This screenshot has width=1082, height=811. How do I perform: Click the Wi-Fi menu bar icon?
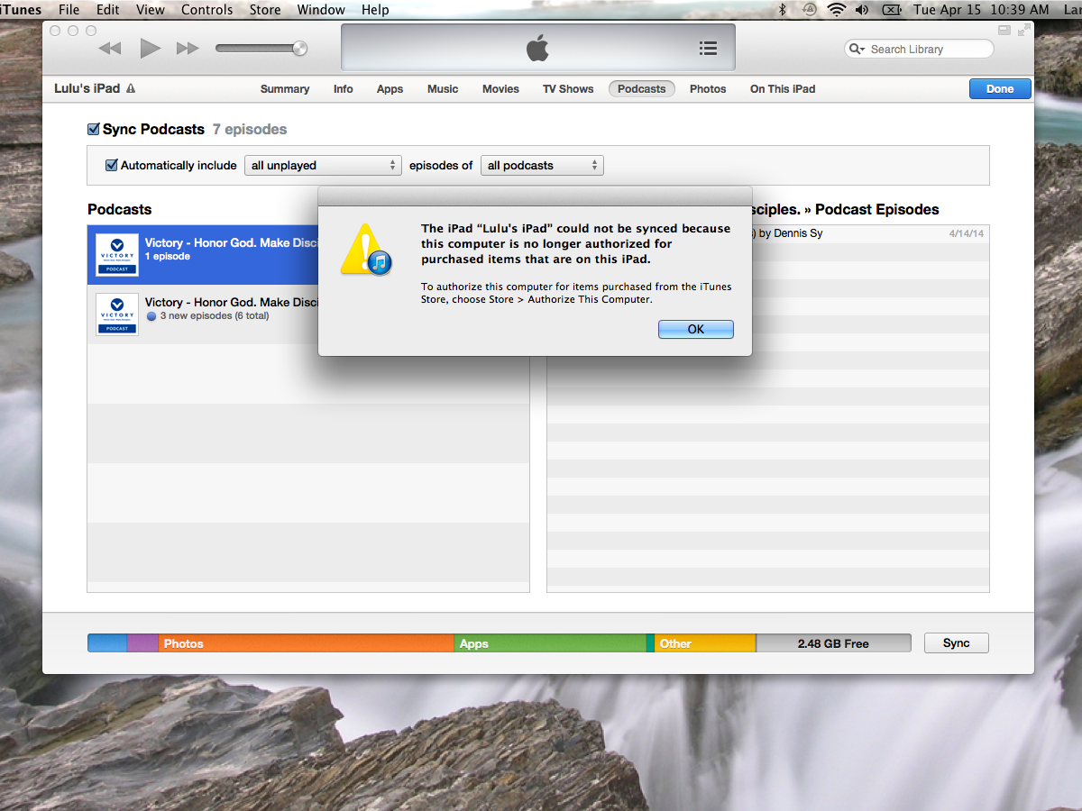(x=837, y=10)
